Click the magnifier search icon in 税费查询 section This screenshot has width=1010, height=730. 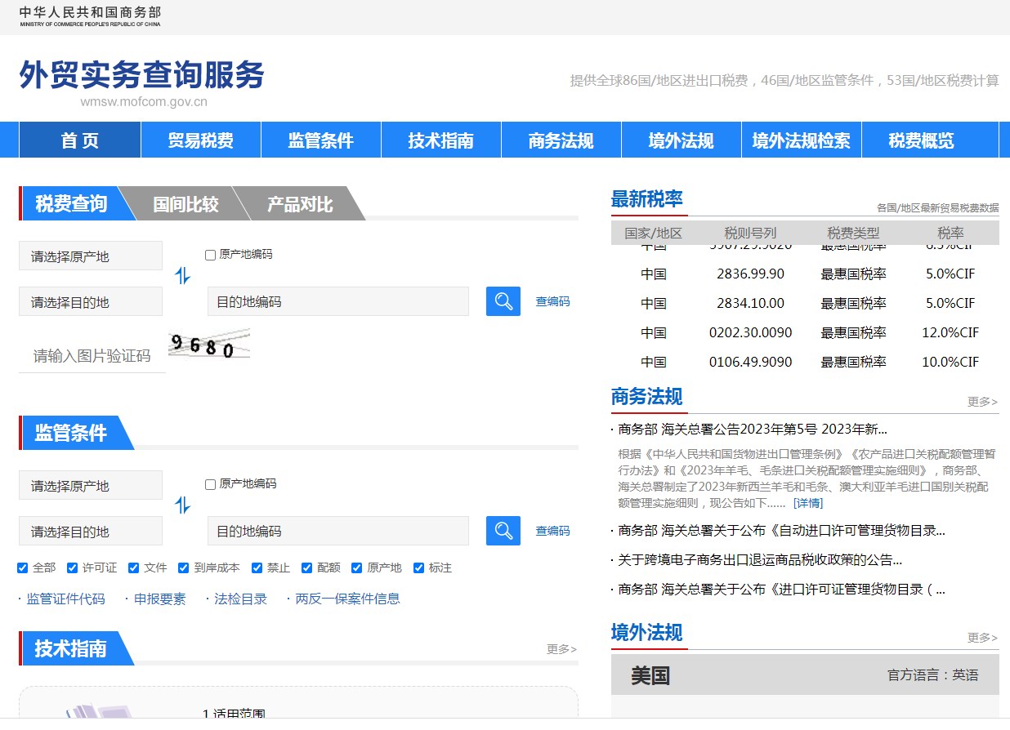503,300
